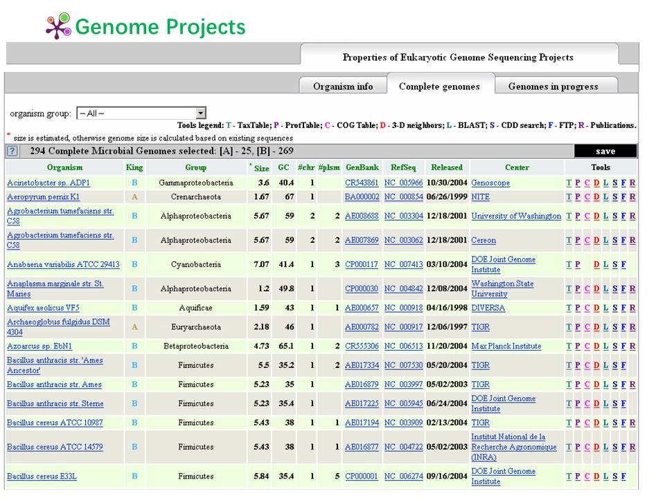Select the Complete genomes tab
This screenshot has height=498, width=665.
439,86
